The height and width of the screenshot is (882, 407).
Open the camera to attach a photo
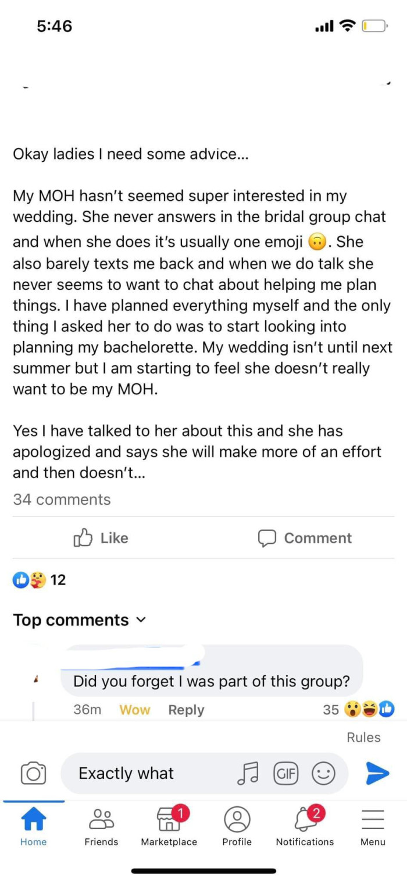(x=34, y=773)
